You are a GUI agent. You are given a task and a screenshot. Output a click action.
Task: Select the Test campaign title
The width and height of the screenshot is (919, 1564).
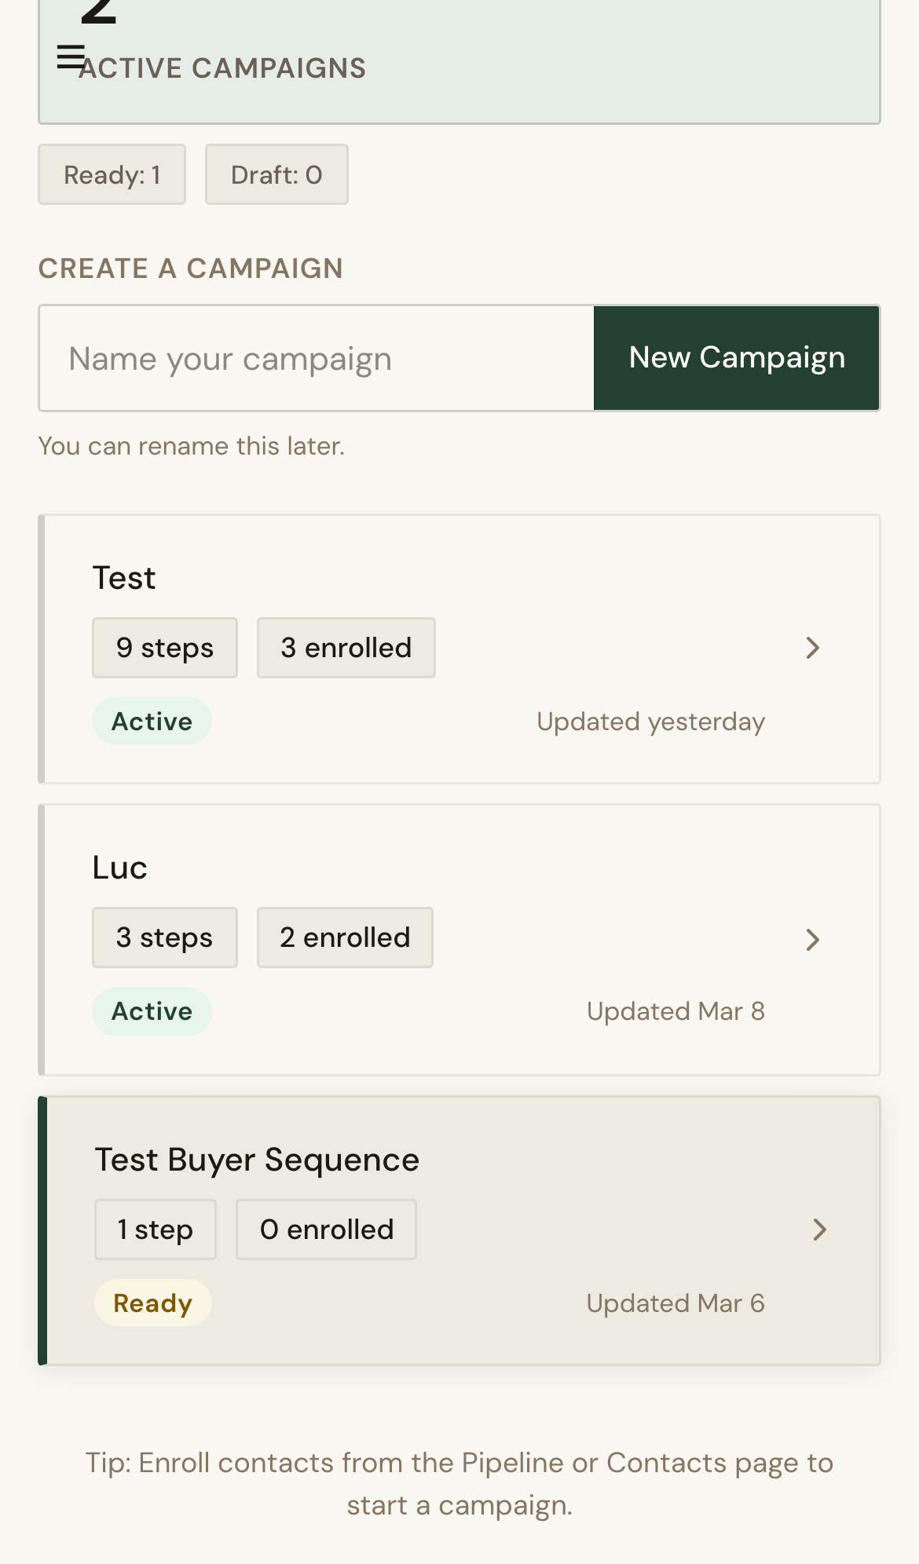point(124,577)
